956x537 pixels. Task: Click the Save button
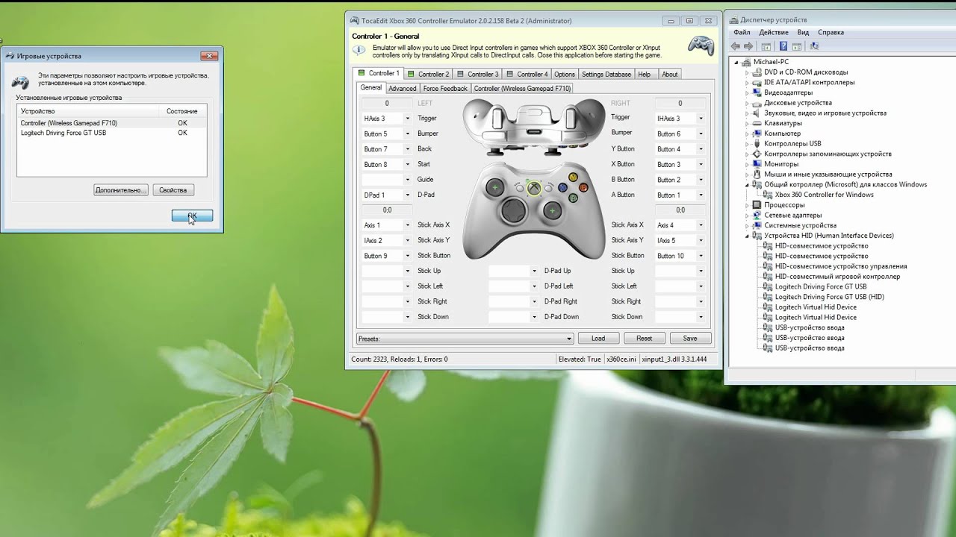tap(689, 339)
